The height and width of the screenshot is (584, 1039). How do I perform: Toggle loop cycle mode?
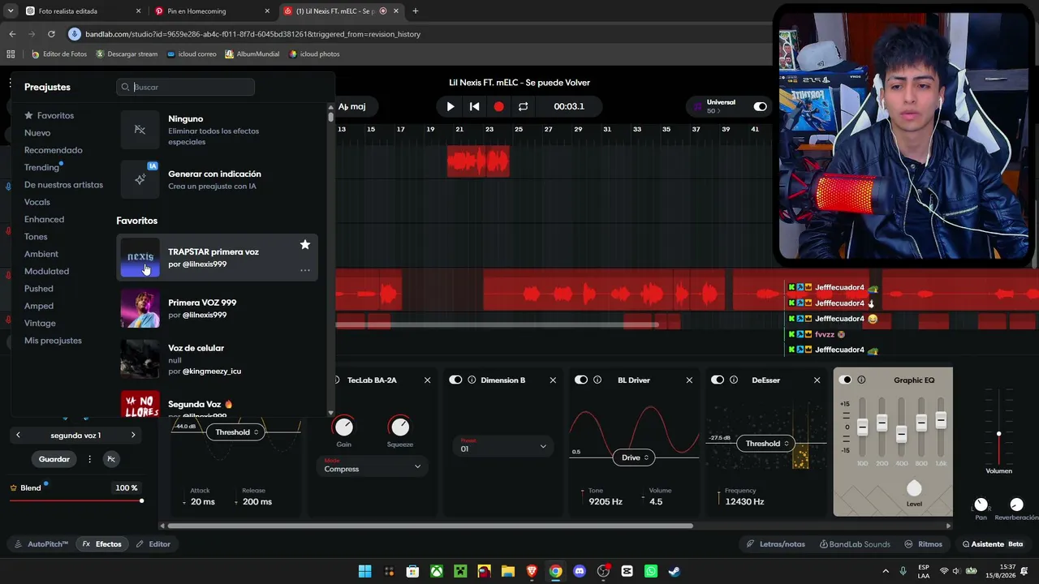(x=523, y=106)
